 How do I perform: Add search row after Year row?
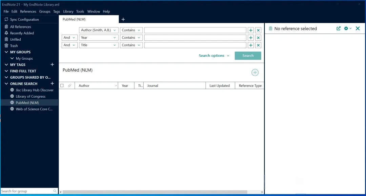(251, 38)
